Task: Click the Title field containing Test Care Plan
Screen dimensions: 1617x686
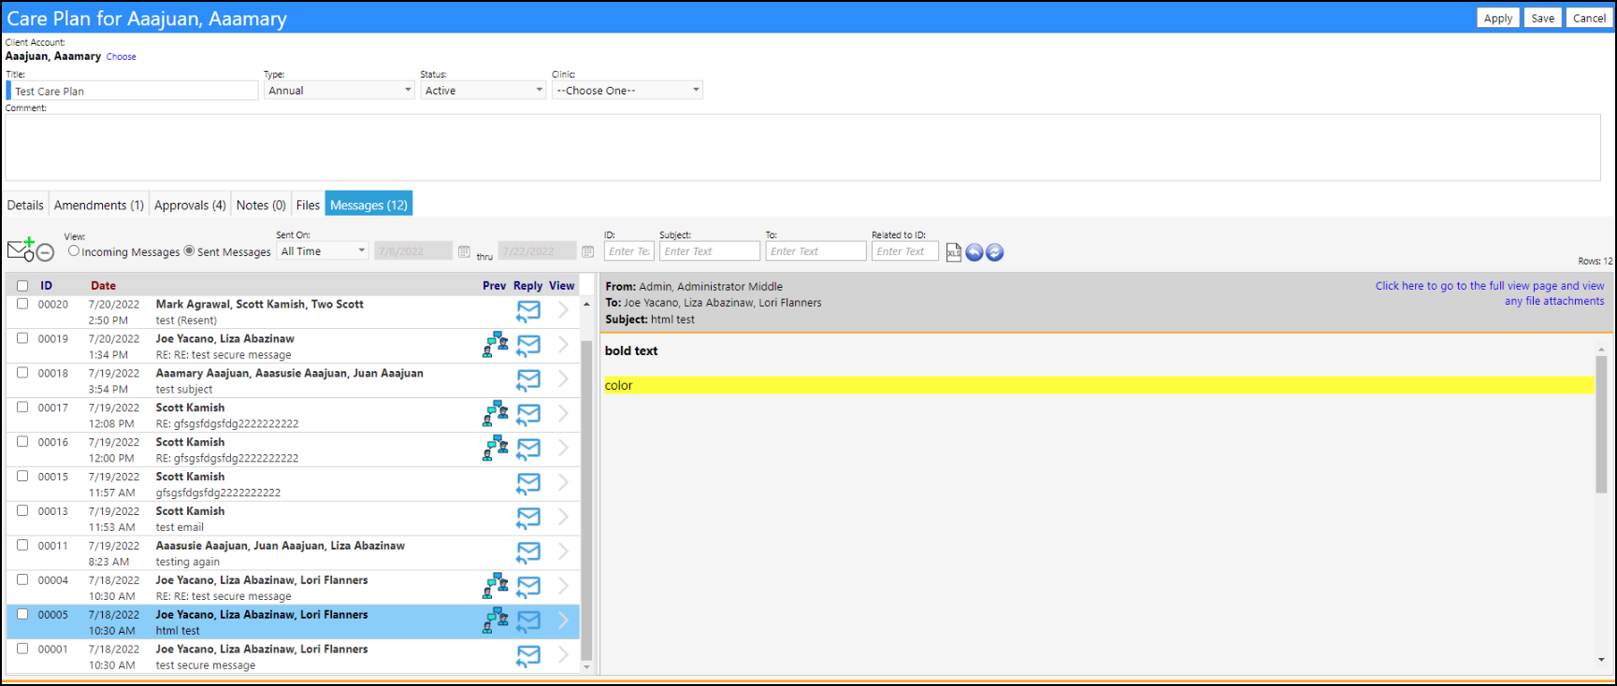Action: [133, 91]
